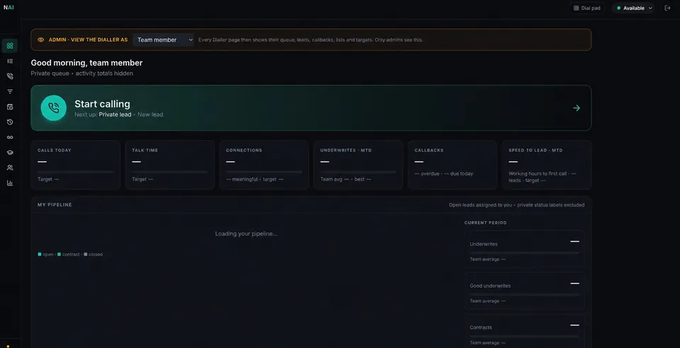Click the Callbacks stat card
The width and height of the screenshot is (680, 348).
tap(453, 165)
